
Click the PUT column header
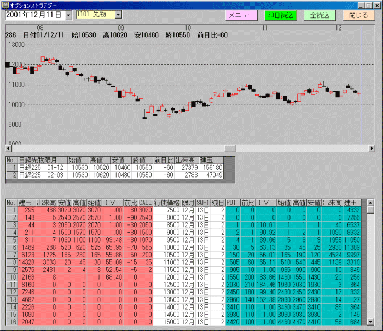point(231,203)
